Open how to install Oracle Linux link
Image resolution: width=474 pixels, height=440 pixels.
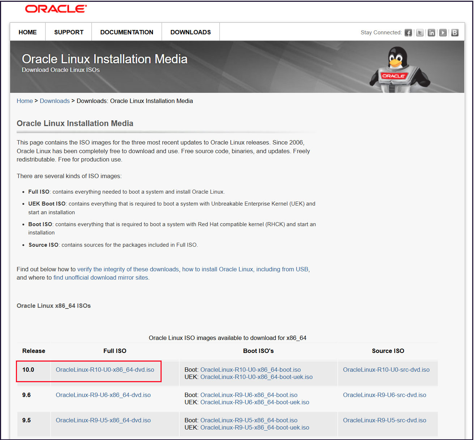[x=218, y=269]
